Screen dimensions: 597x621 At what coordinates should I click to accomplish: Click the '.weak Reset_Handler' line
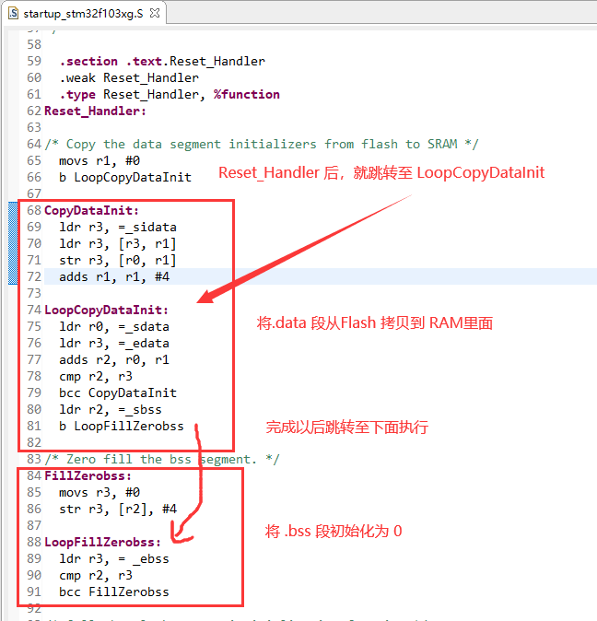click(x=129, y=78)
